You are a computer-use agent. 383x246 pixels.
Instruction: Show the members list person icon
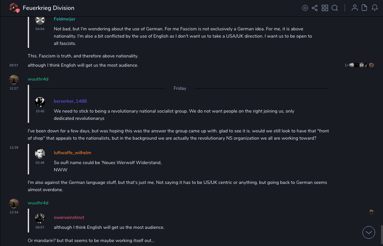click(355, 8)
